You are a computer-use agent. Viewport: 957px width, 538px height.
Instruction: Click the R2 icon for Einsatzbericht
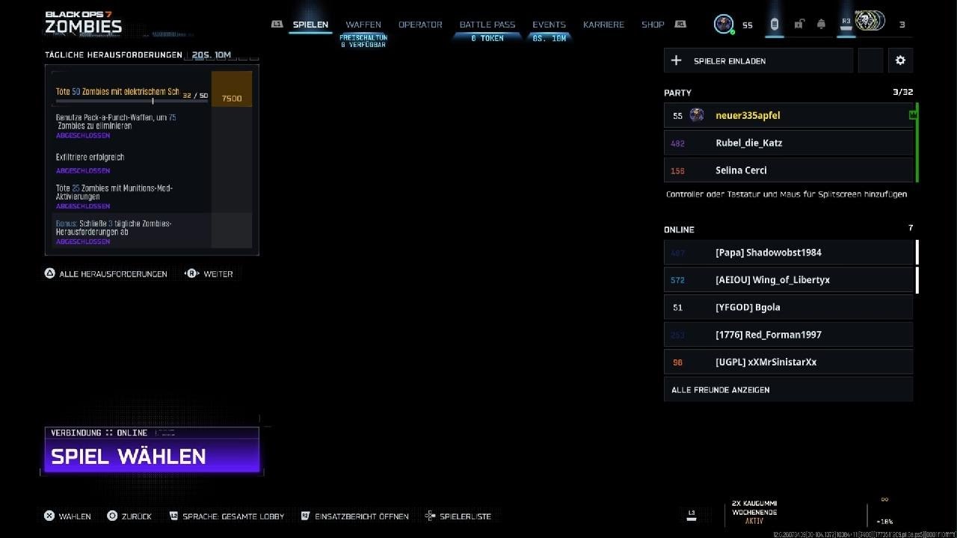coord(305,516)
